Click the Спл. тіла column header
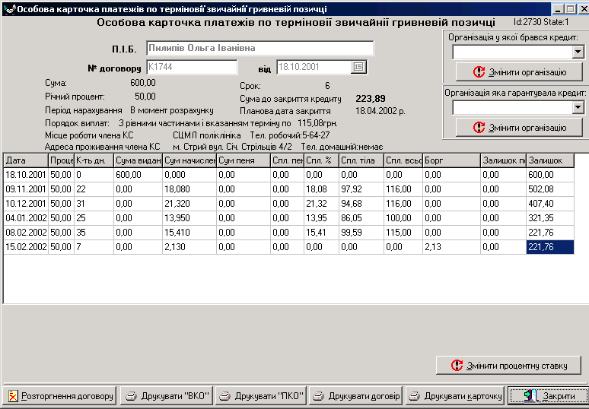 point(361,160)
